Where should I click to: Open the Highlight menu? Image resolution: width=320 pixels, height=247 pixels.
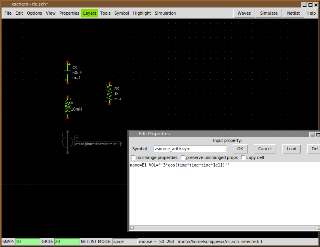pos(142,13)
